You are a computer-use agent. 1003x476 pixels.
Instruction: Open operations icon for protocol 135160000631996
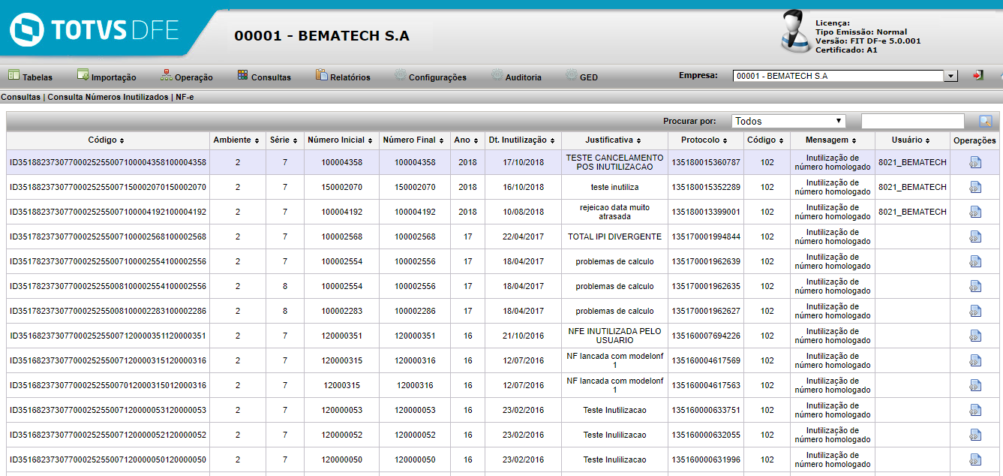[x=974, y=460]
